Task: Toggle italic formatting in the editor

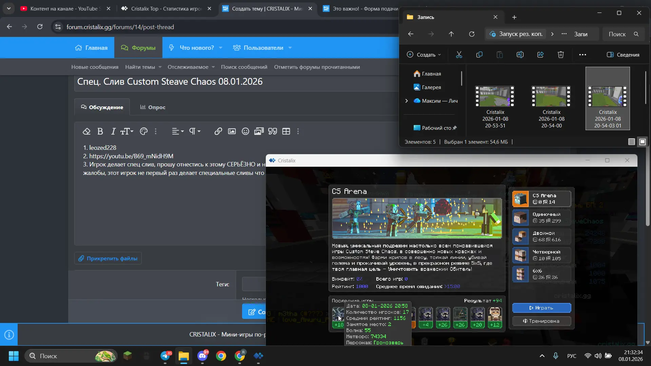Action: [113, 131]
